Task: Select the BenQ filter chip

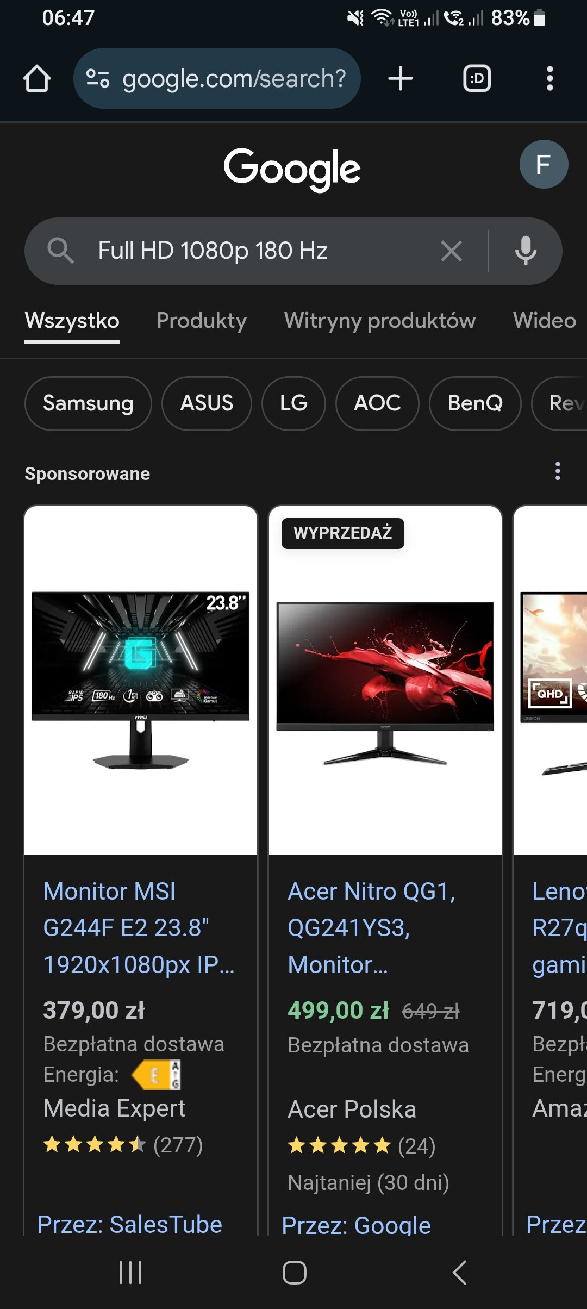Action: (x=475, y=403)
